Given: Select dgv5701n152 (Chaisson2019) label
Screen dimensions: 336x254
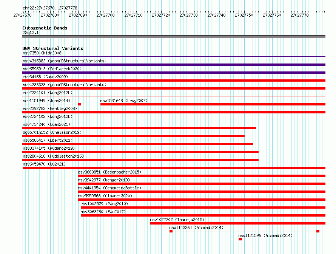Looking at the screenshot, I should pyautogui.click(x=52, y=132).
